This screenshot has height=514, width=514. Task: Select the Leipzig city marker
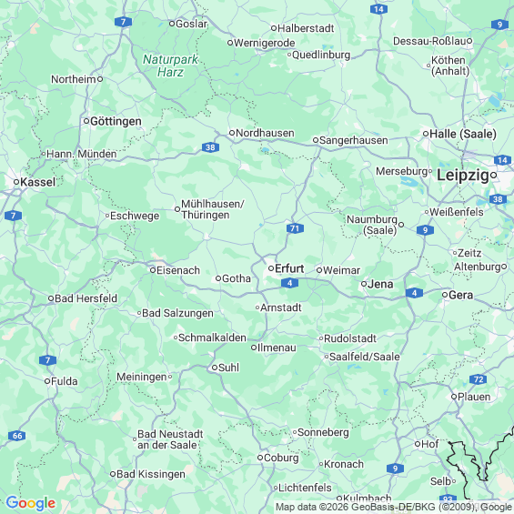(x=493, y=176)
